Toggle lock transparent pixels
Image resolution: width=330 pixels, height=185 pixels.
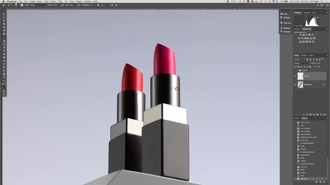click(299, 67)
